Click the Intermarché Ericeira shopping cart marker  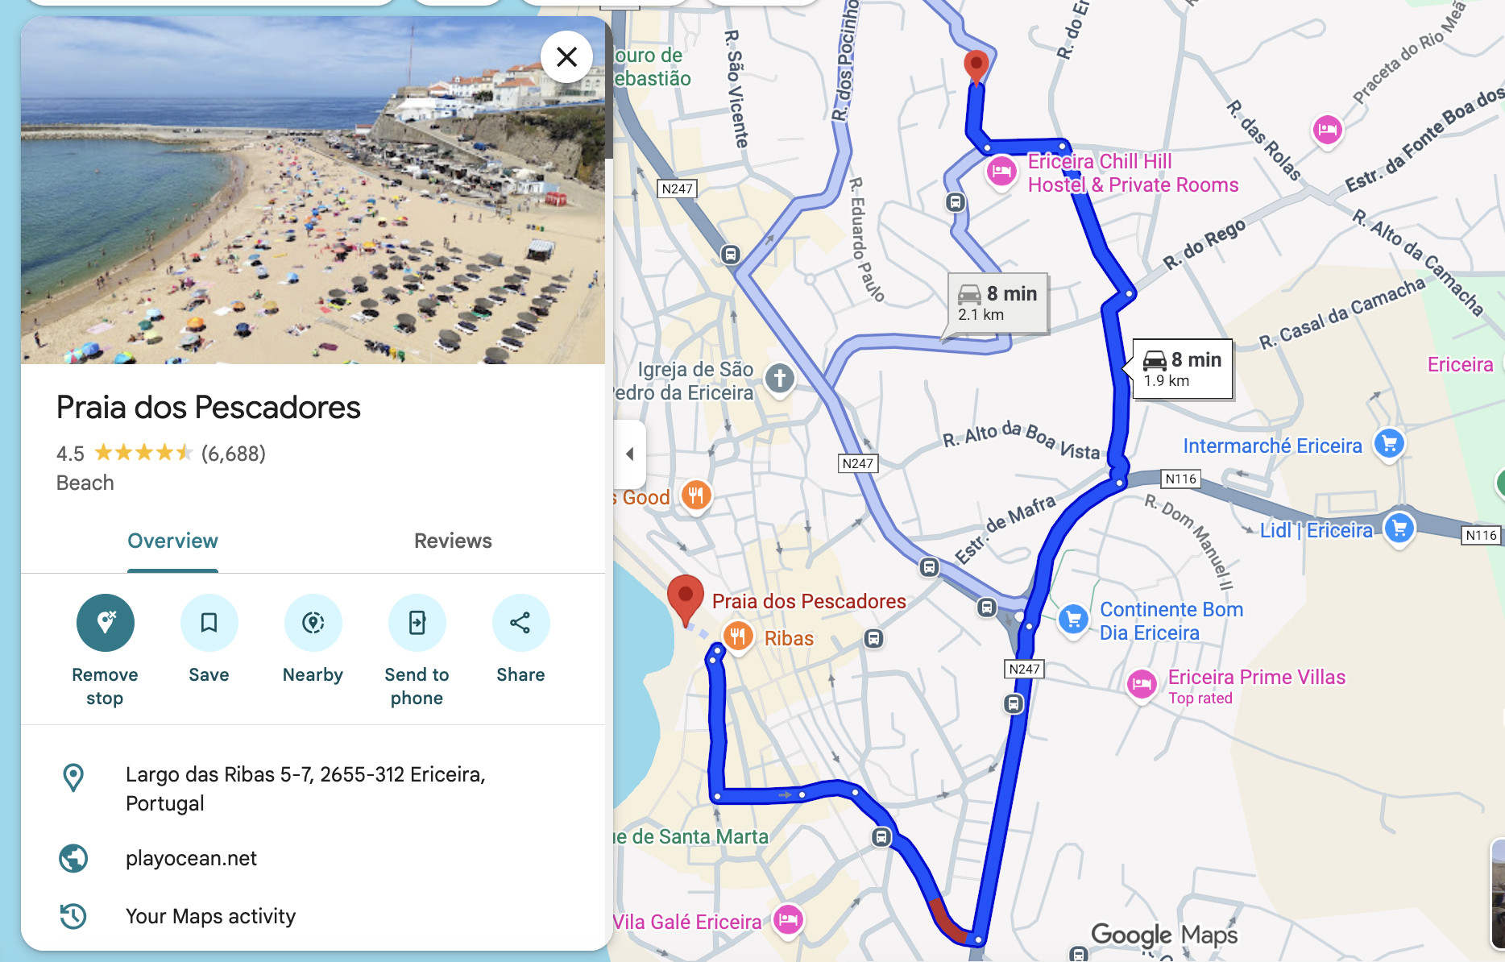pos(1389,444)
